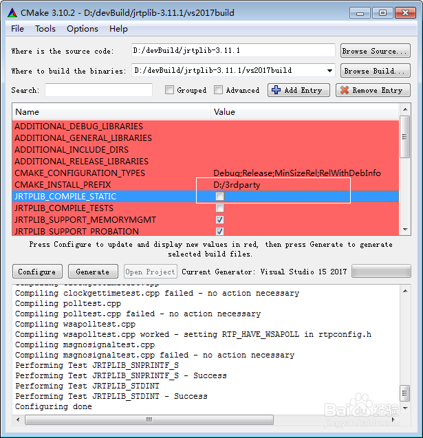Open the Tools menu

click(45, 29)
